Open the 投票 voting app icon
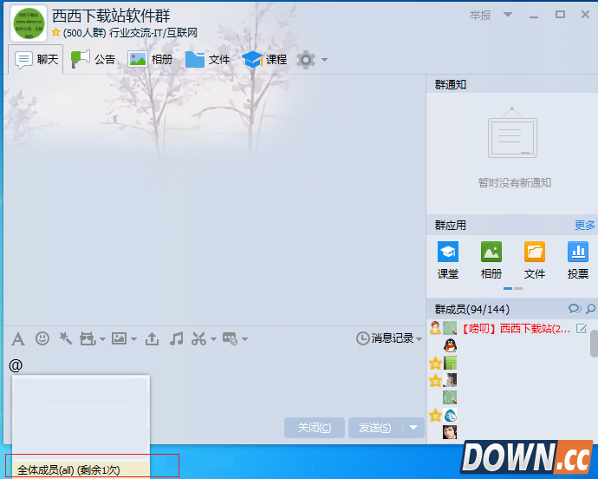 [x=578, y=252]
